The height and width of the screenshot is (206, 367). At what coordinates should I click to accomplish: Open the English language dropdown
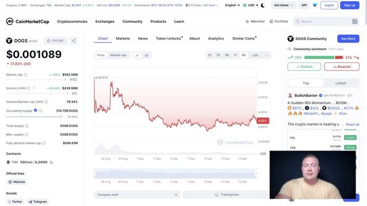click(232, 5)
